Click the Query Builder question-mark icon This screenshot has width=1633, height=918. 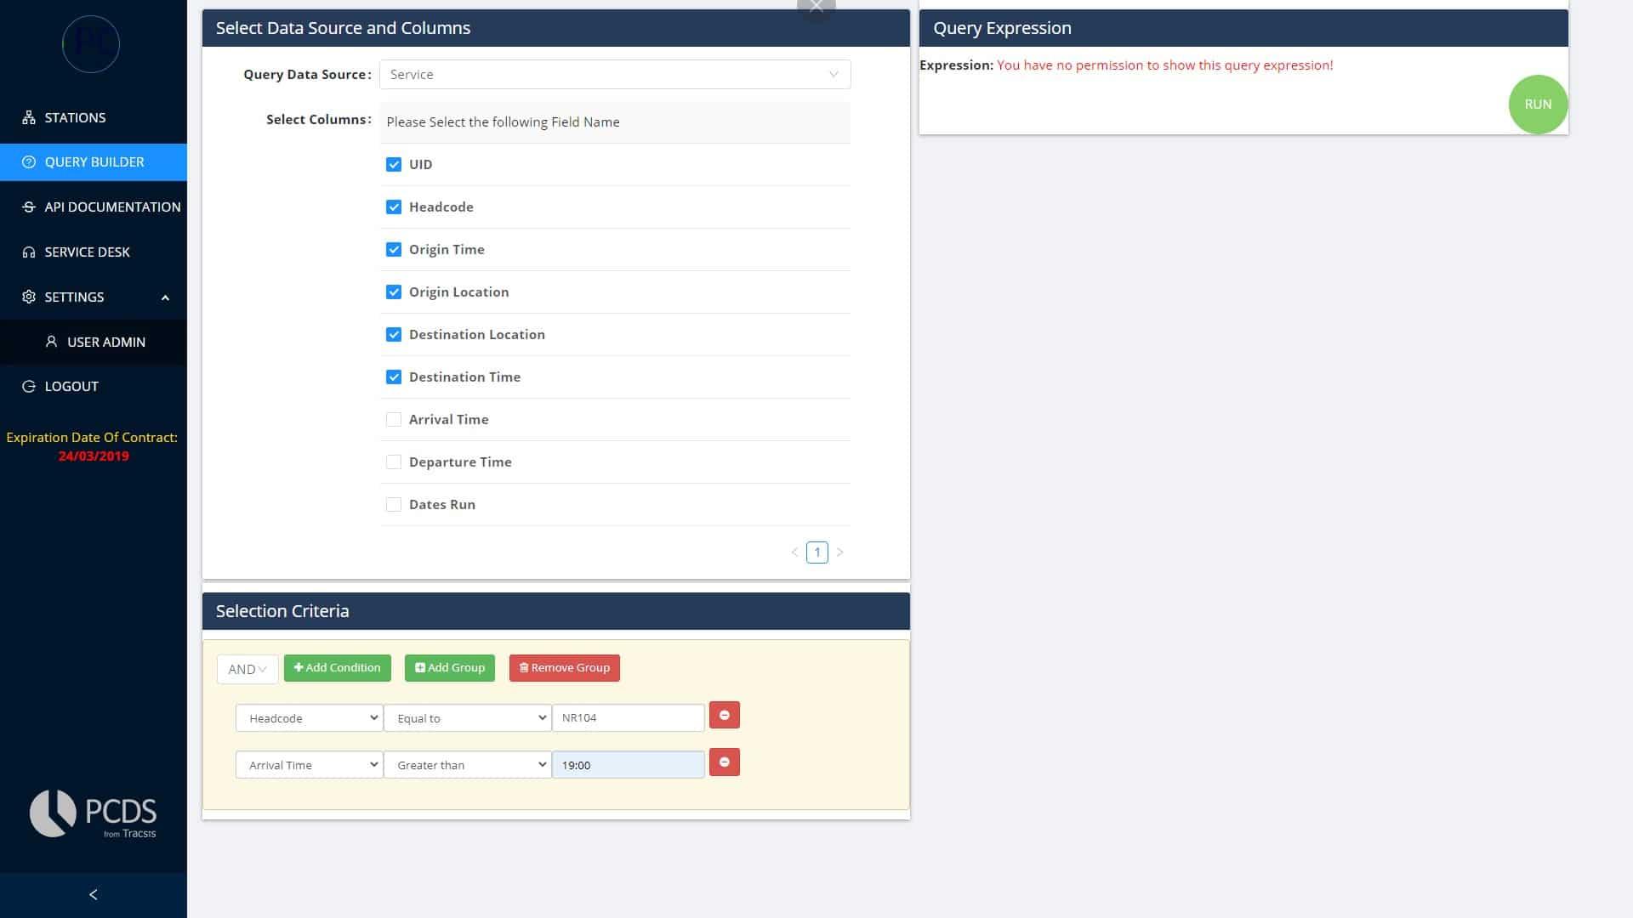point(29,161)
